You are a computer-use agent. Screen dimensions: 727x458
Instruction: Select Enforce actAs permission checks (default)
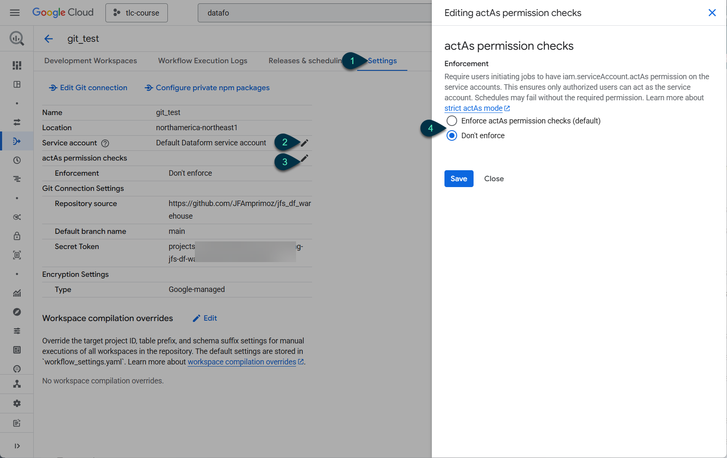click(x=452, y=121)
